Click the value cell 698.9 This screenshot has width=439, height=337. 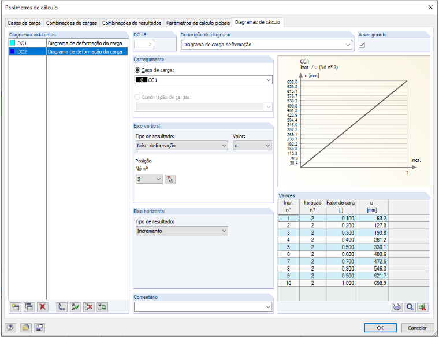click(x=372, y=283)
